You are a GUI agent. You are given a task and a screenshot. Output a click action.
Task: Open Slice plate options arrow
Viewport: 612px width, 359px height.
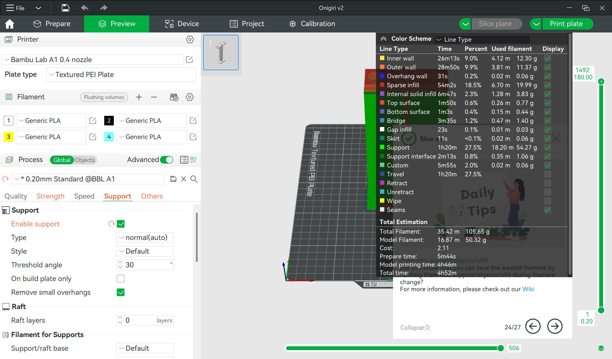pos(465,24)
